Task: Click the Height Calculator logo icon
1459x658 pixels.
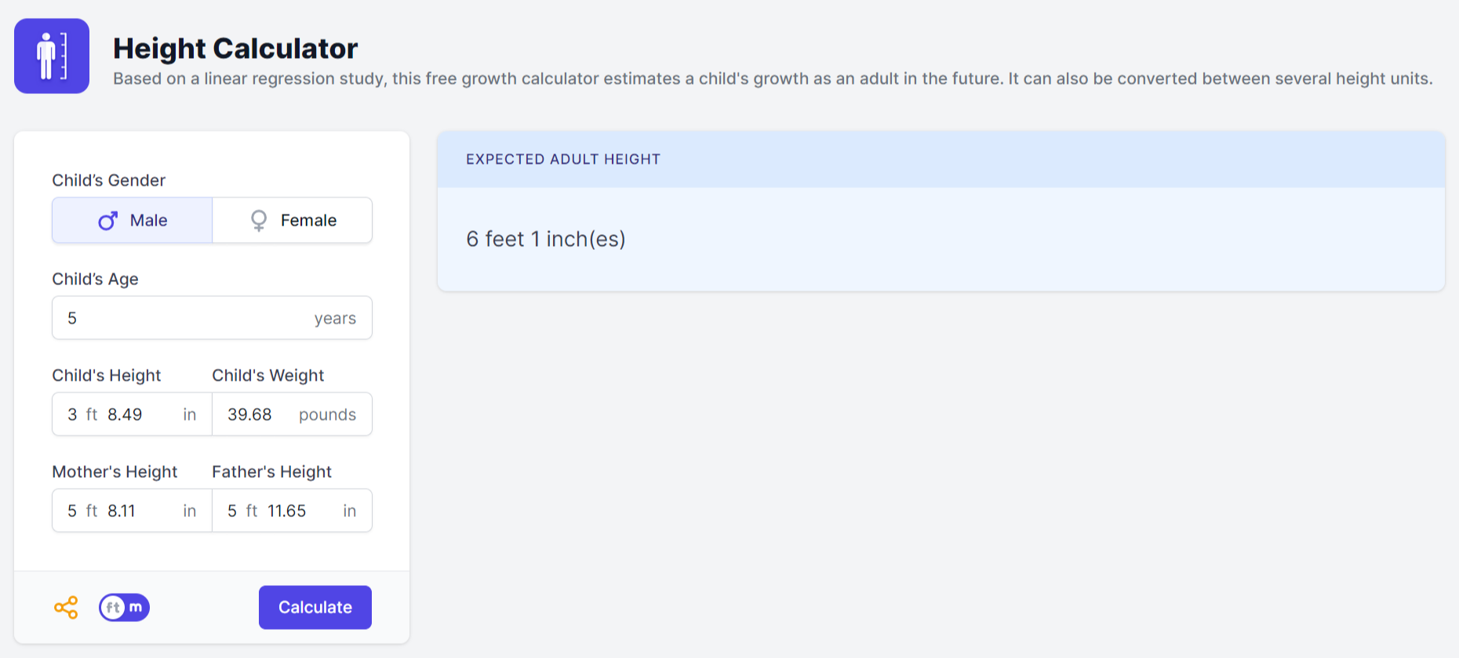Action: 51,56
